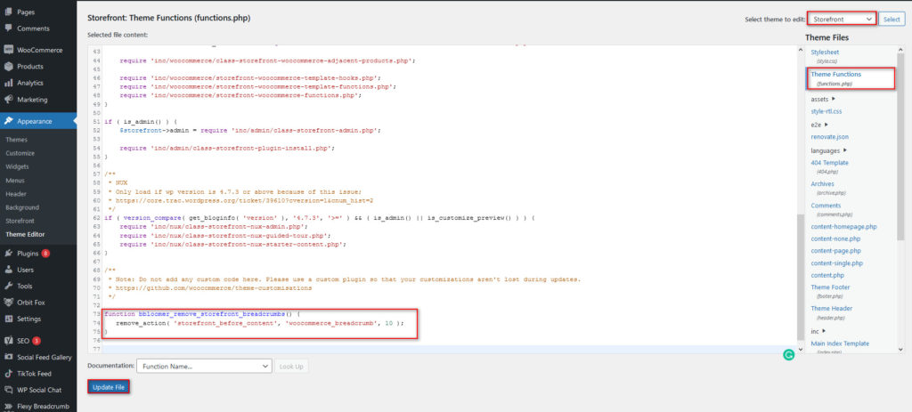The width and height of the screenshot is (912, 412).
Task: Open Background submenu item
Action: (22, 207)
